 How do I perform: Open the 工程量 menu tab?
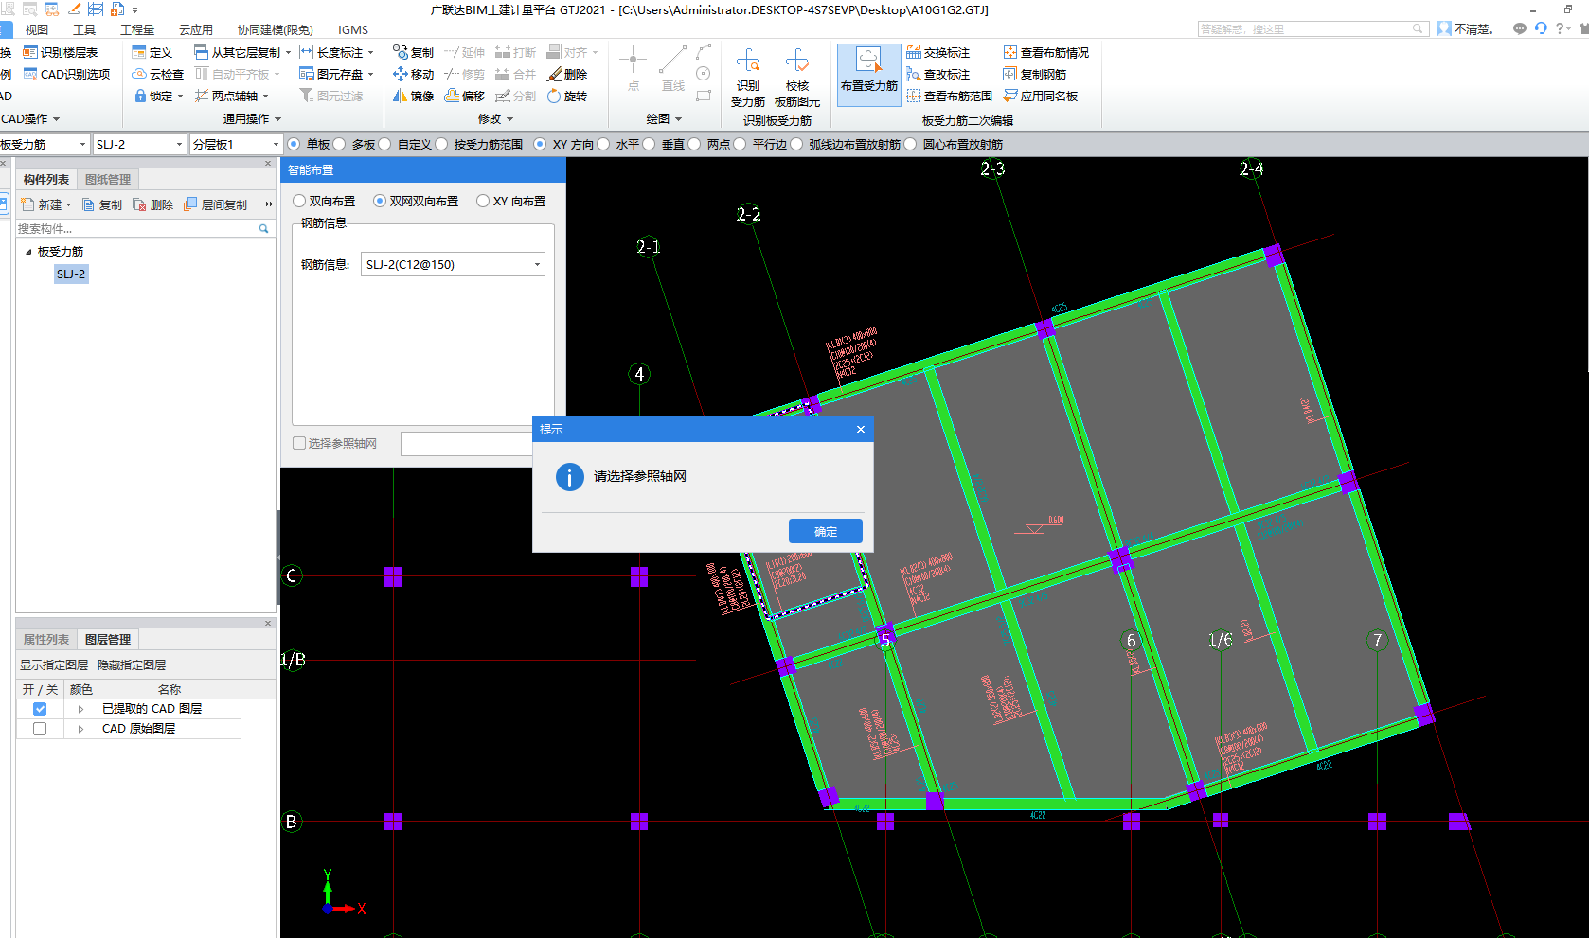[137, 29]
